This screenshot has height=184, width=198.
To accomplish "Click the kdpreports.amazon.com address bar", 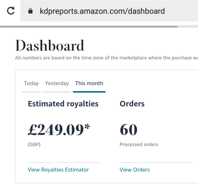I will pos(102,11).
